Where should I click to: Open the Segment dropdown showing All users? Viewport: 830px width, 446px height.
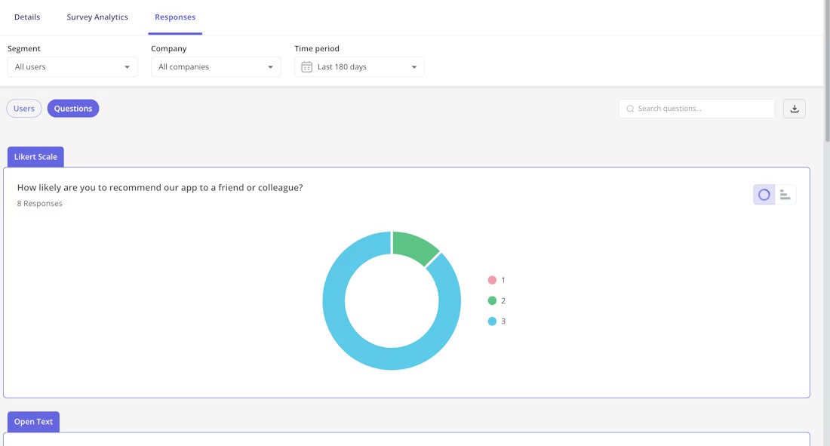tap(72, 66)
